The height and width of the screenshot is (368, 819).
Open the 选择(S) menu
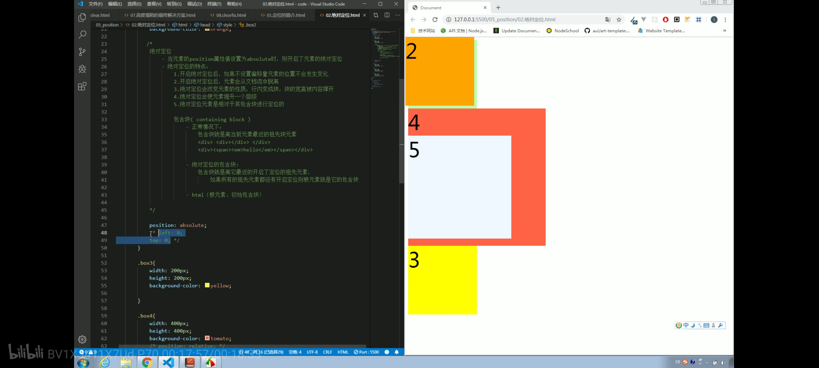point(134,4)
